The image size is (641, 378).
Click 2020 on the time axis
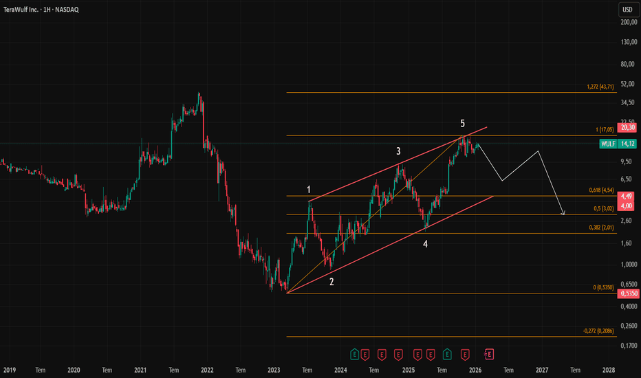(74, 370)
